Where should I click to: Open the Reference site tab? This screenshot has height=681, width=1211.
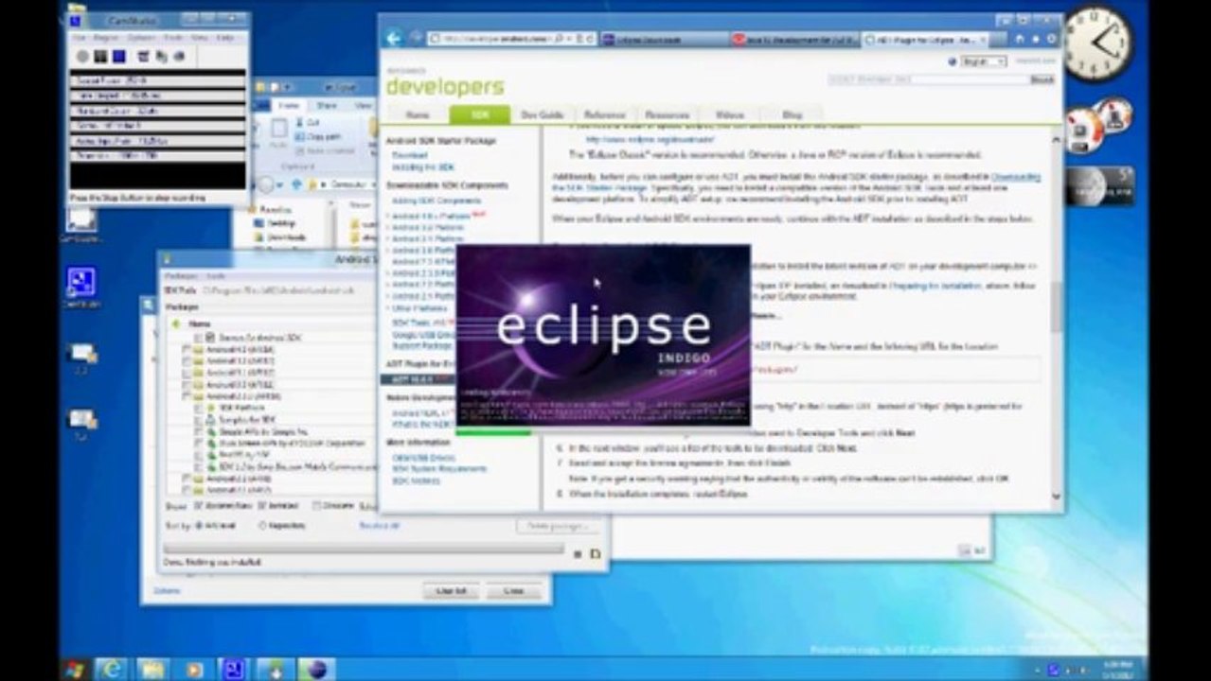click(x=605, y=114)
